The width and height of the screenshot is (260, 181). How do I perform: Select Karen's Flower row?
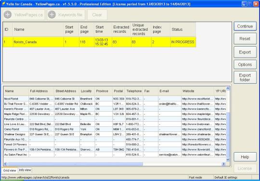click(x=115, y=109)
